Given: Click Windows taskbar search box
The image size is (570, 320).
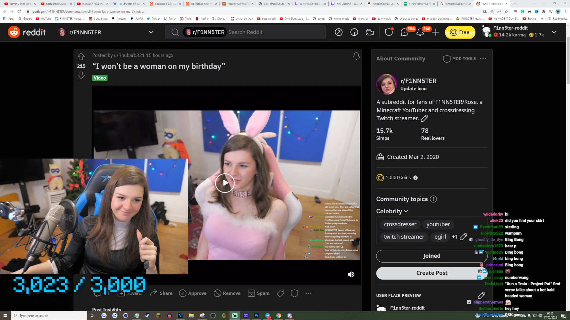Looking at the screenshot, I should point(49,316).
